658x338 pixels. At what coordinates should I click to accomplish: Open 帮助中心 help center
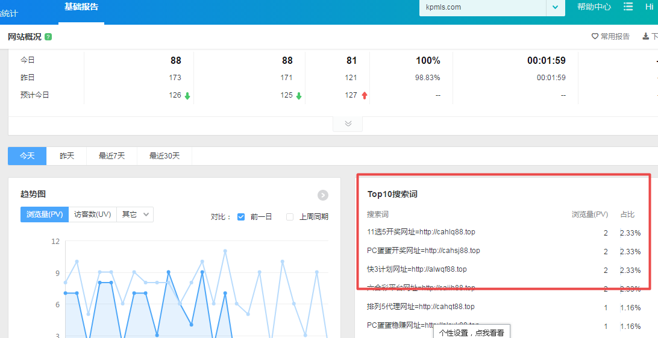[x=594, y=7]
